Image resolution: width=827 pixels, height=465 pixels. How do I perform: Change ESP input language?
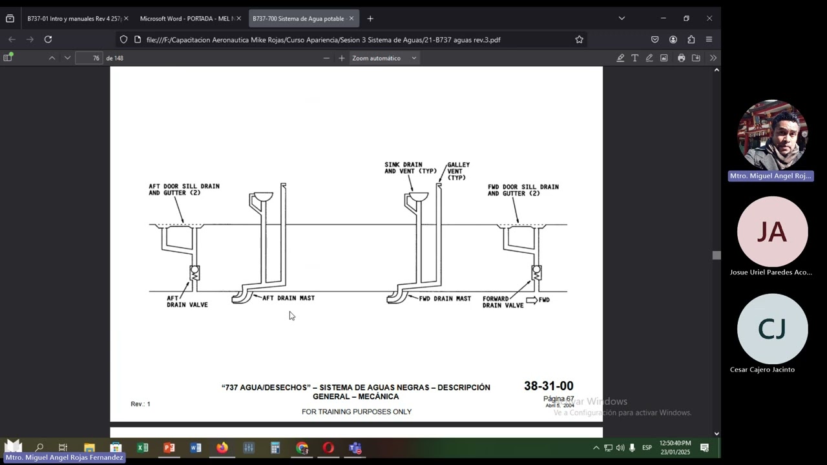(647, 448)
